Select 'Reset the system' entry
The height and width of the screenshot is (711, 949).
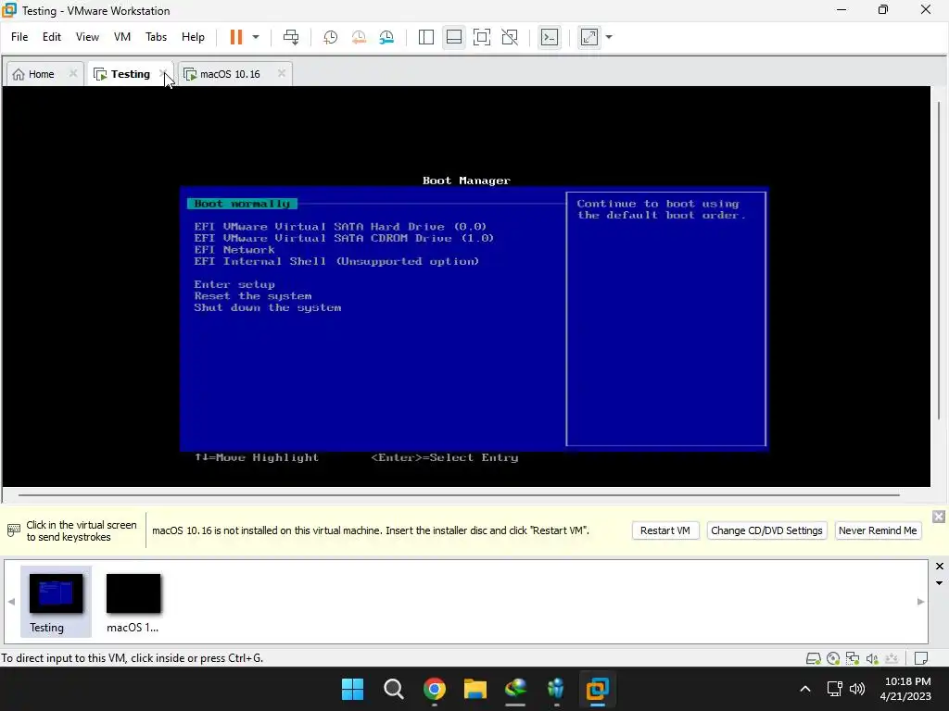pos(253,295)
